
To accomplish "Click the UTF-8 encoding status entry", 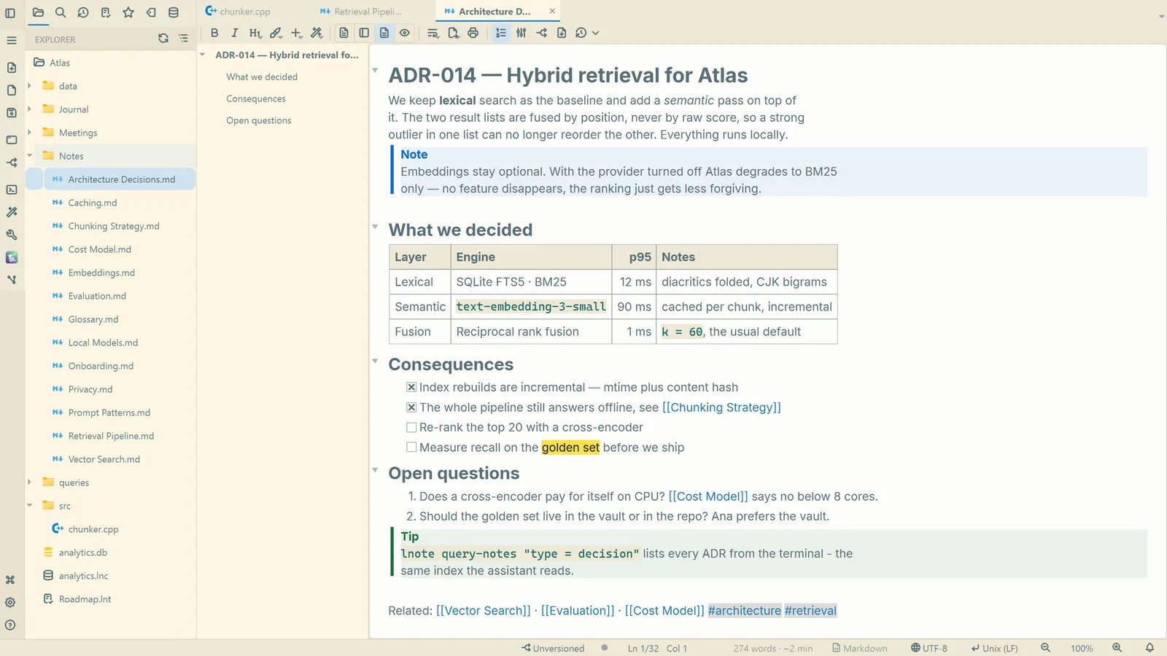I will click(929, 648).
